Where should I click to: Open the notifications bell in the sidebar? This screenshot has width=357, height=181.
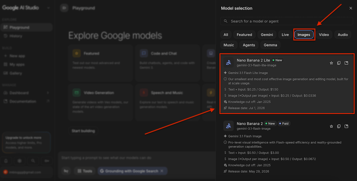6,161
